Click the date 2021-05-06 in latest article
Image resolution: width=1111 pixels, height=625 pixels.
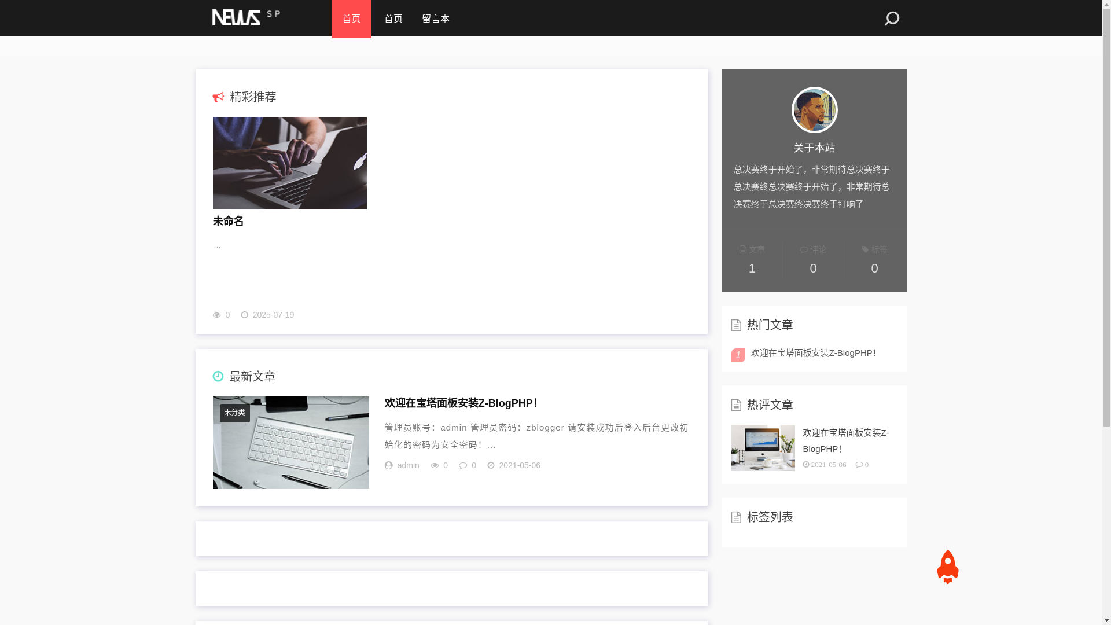point(520,465)
